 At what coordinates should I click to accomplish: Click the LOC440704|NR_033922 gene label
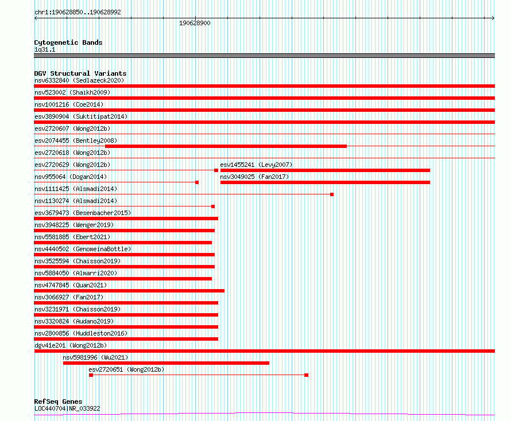pyautogui.click(x=67, y=408)
